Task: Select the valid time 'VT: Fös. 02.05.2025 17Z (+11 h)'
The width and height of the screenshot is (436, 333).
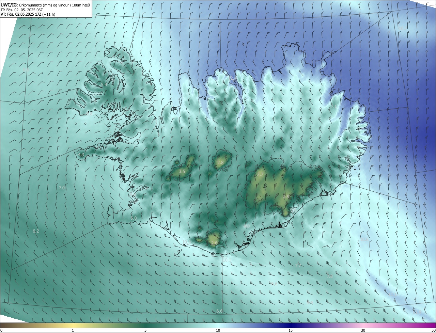Action: [x=28, y=14]
